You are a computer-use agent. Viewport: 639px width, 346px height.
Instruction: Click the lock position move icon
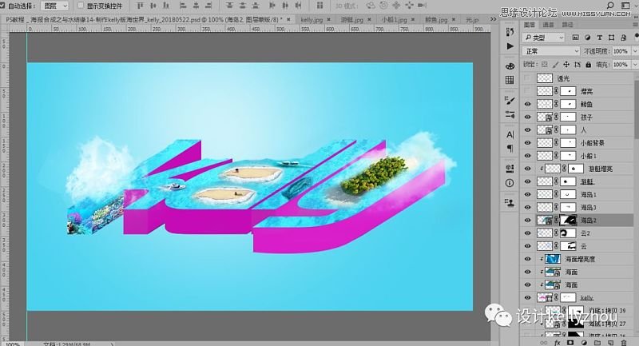pyautogui.click(x=566, y=65)
